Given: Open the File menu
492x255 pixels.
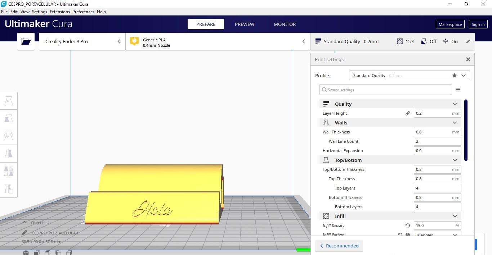Looking at the screenshot, I should [4, 12].
